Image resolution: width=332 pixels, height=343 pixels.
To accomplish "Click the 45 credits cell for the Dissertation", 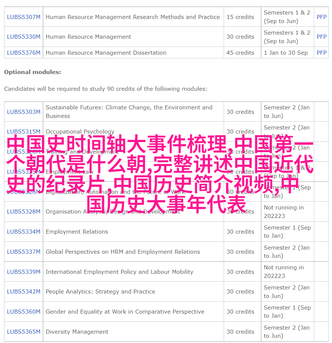I will click(240, 53).
